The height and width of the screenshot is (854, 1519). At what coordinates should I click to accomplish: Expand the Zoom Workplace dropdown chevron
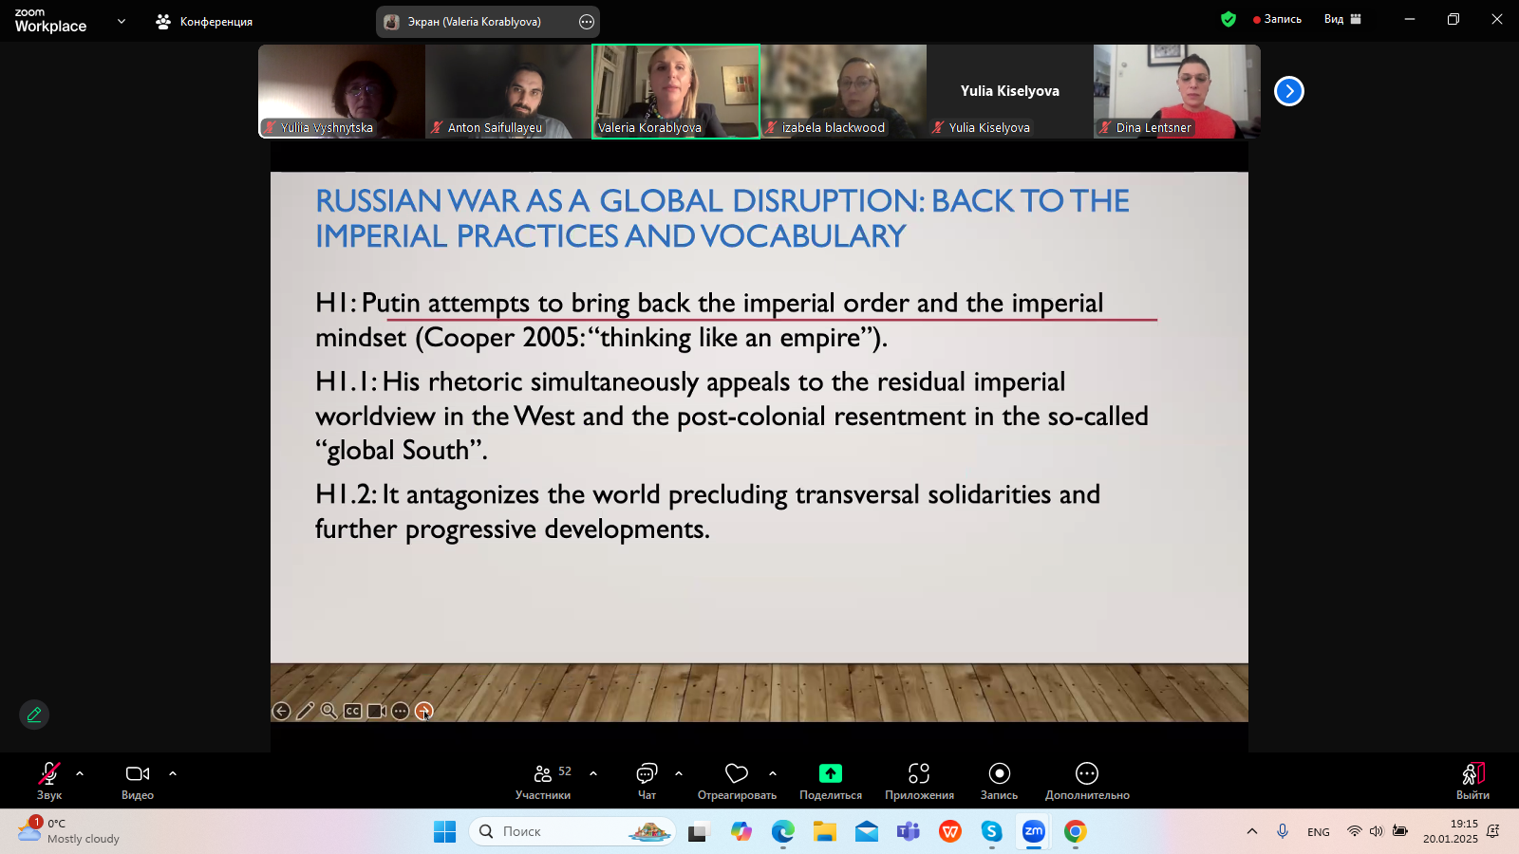[122, 21]
